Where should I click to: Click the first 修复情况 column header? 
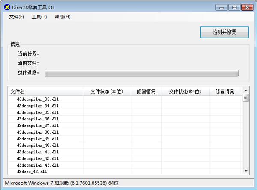[146, 91]
